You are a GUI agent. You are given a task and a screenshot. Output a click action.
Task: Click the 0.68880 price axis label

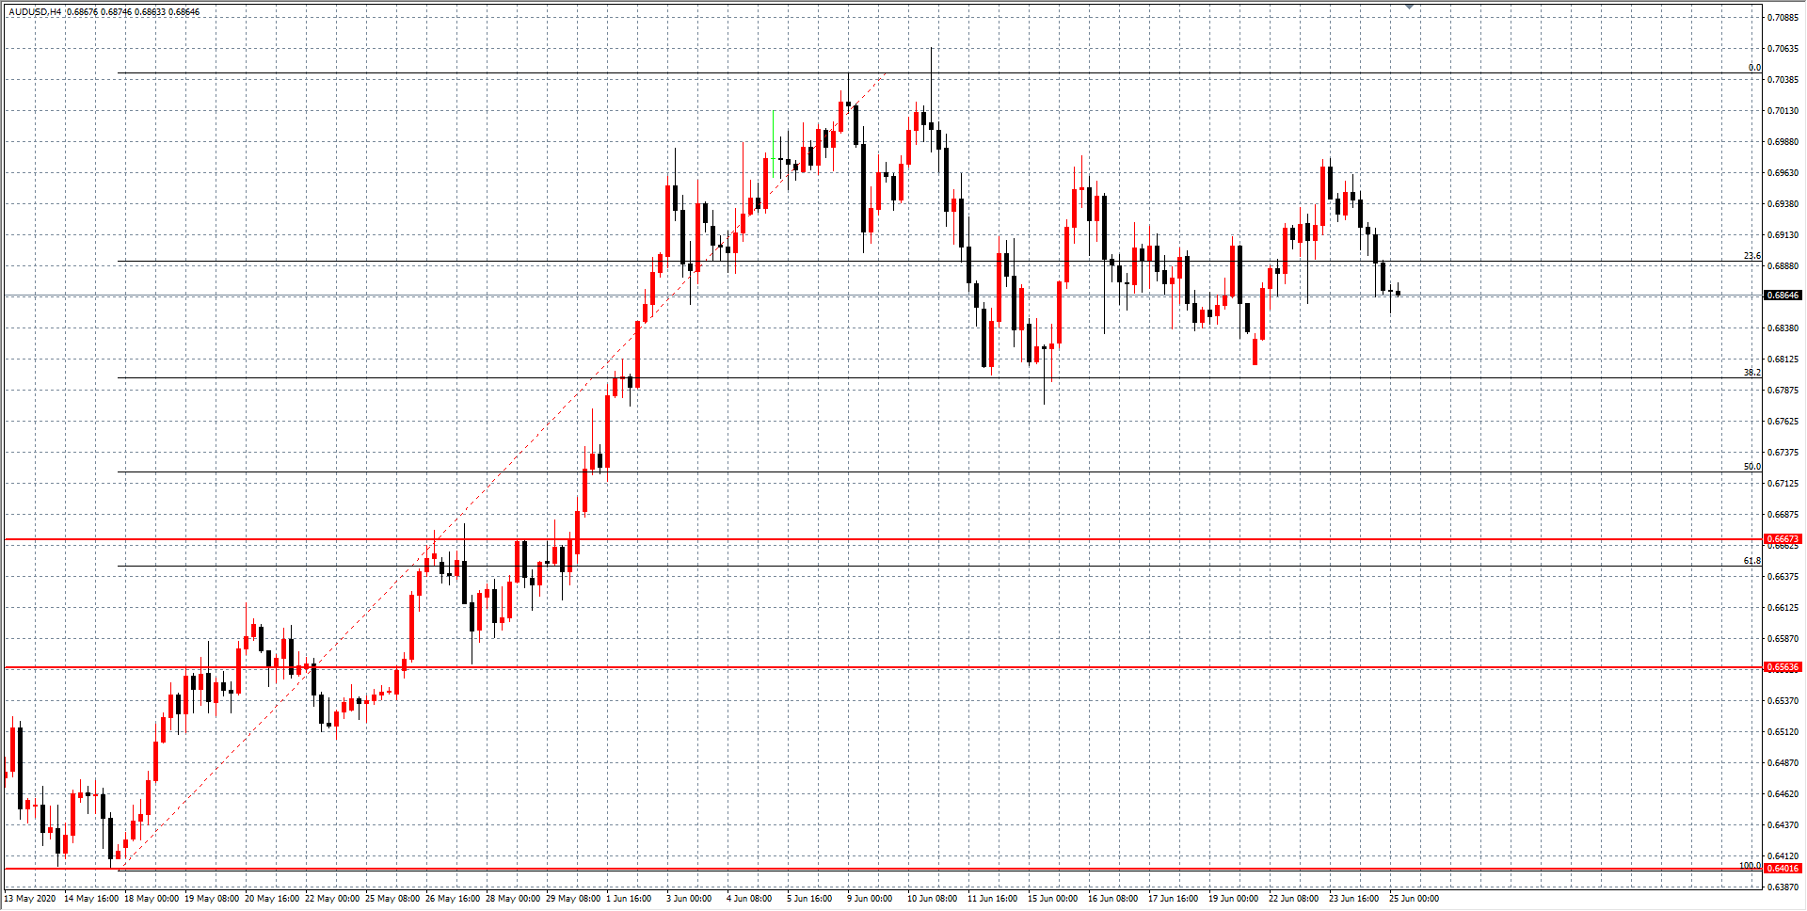tap(1783, 266)
